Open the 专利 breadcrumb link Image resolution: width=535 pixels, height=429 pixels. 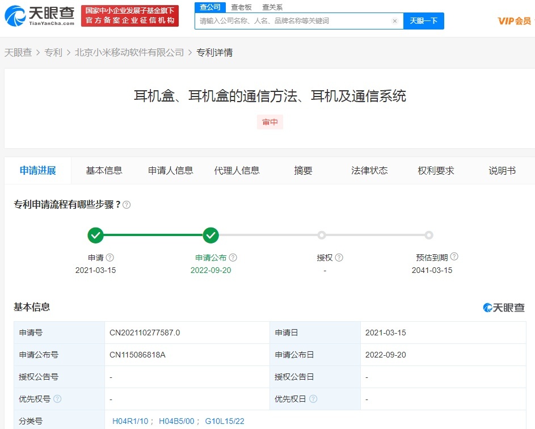tap(53, 53)
